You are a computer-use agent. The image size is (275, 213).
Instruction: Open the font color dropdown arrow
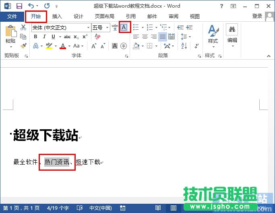point(68,46)
